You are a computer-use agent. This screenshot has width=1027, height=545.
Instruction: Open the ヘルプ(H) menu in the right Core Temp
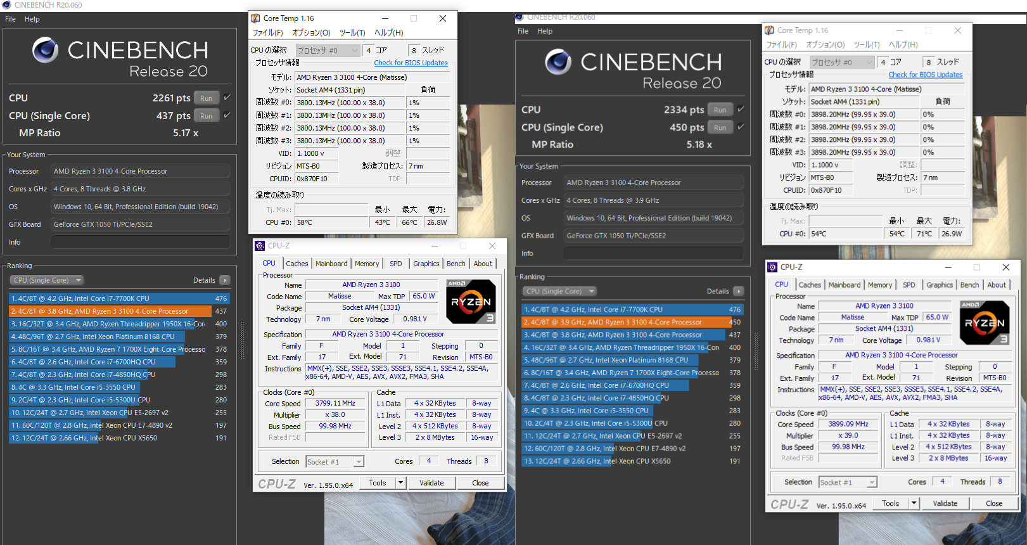[x=903, y=45]
